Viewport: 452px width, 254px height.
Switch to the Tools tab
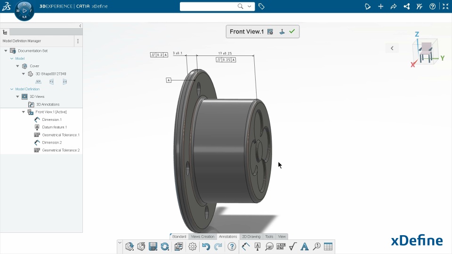click(x=269, y=237)
